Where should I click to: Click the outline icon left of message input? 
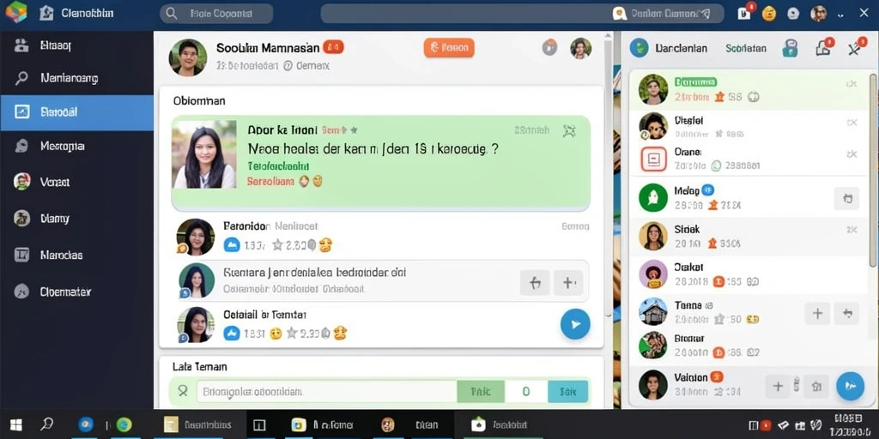tap(183, 392)
